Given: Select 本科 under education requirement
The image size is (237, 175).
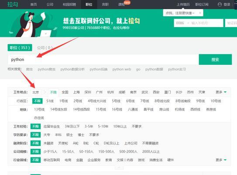Looking at the screenshot, I should (58, 135).
